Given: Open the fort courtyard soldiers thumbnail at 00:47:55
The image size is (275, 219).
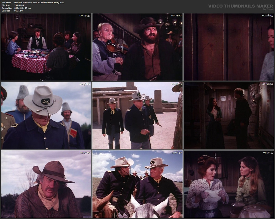Looking at the screenshot, I should pos(138,116).
